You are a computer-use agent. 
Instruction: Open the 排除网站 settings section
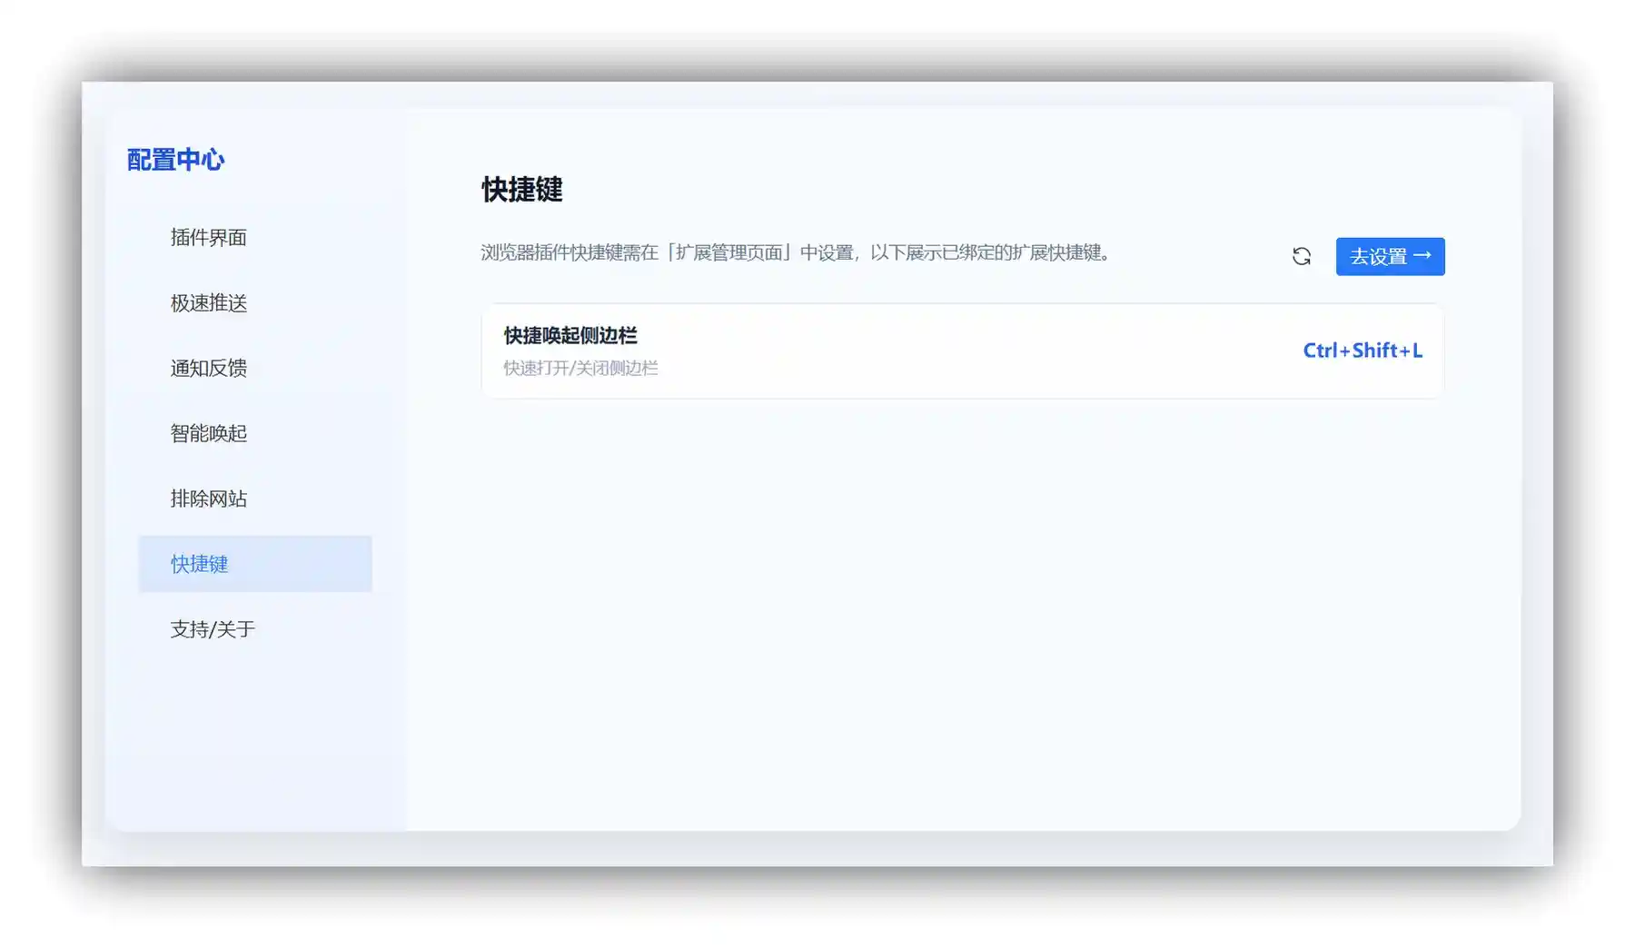click(209, 499)
